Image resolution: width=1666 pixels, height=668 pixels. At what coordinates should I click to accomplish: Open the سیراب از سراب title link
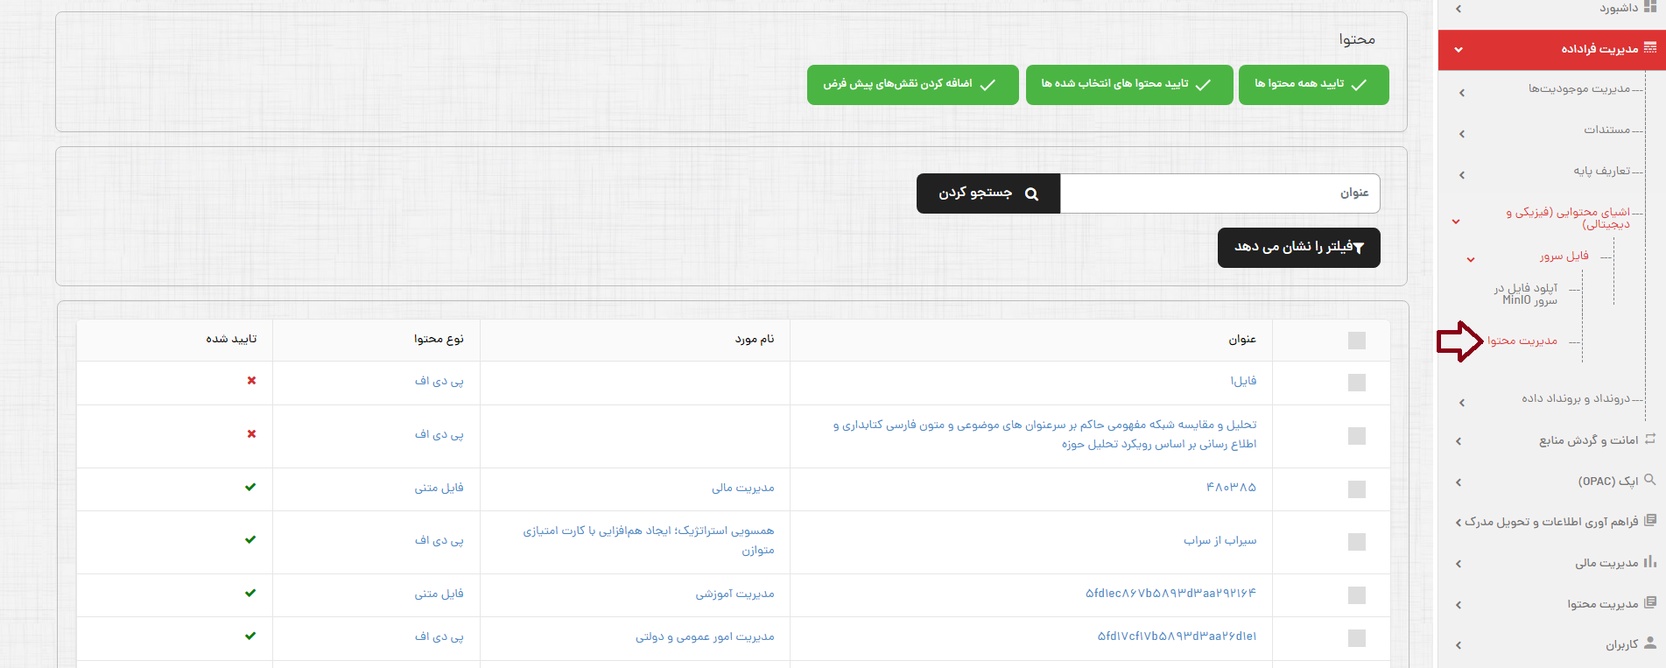coord(1220,540)
